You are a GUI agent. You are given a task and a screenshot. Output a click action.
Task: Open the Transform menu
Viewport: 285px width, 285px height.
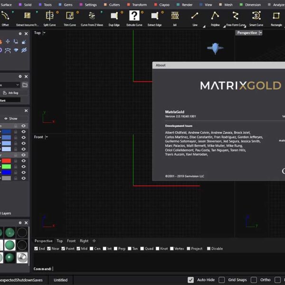(137, 5)
